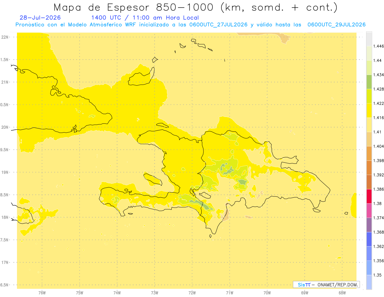Click the legend value '1.374'
Image resolution: width=384 pixels, height=297 pixels.
click(379, 218)
